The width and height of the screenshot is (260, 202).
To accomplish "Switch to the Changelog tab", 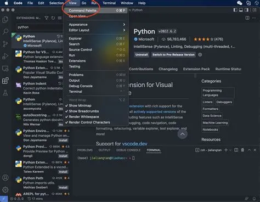I will pos(168,69).
